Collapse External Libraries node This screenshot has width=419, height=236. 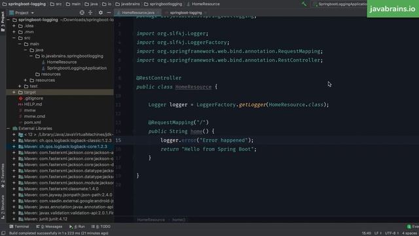coord(9,128)
